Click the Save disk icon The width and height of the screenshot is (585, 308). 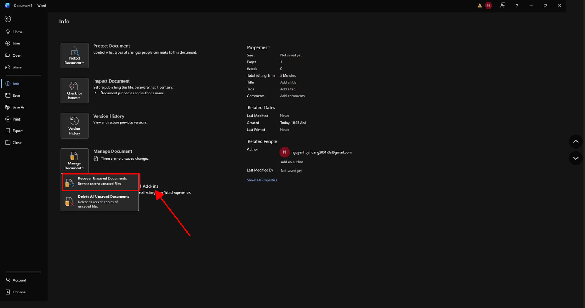coord(8,95)
